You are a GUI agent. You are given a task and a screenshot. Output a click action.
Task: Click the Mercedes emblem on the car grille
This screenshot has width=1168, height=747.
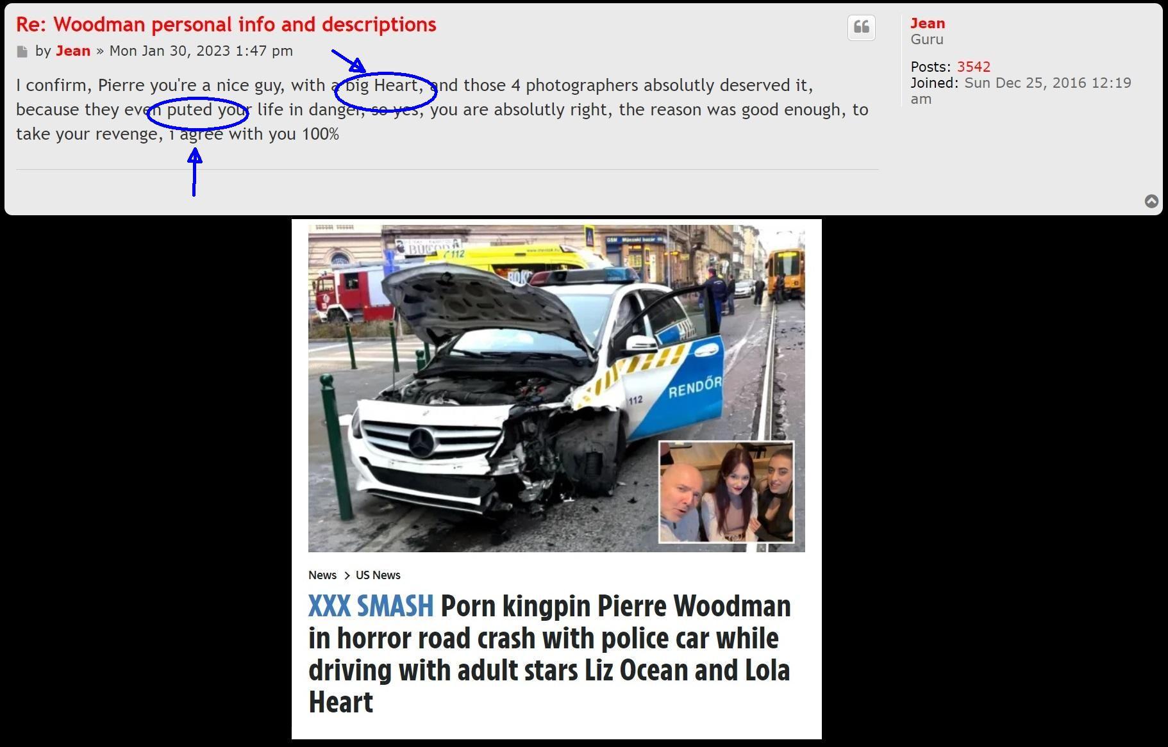coord(422,442)
